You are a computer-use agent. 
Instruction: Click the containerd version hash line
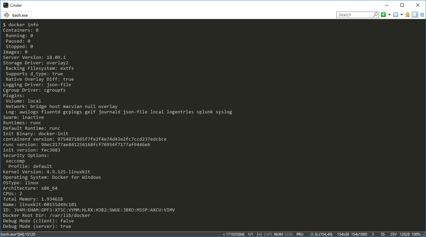pyautogui.click(x=85, y=139)
